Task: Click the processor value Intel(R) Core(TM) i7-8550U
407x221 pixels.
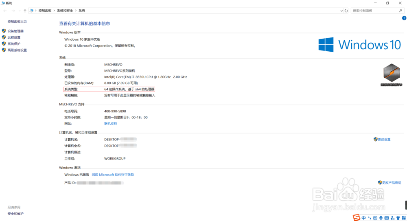Action: click(x=145, y=77)
